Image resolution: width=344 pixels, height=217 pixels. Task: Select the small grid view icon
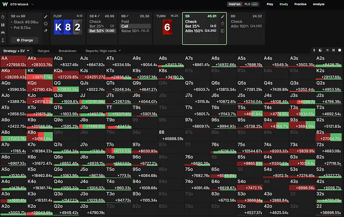pyautogui.click(x=327, y=50)
